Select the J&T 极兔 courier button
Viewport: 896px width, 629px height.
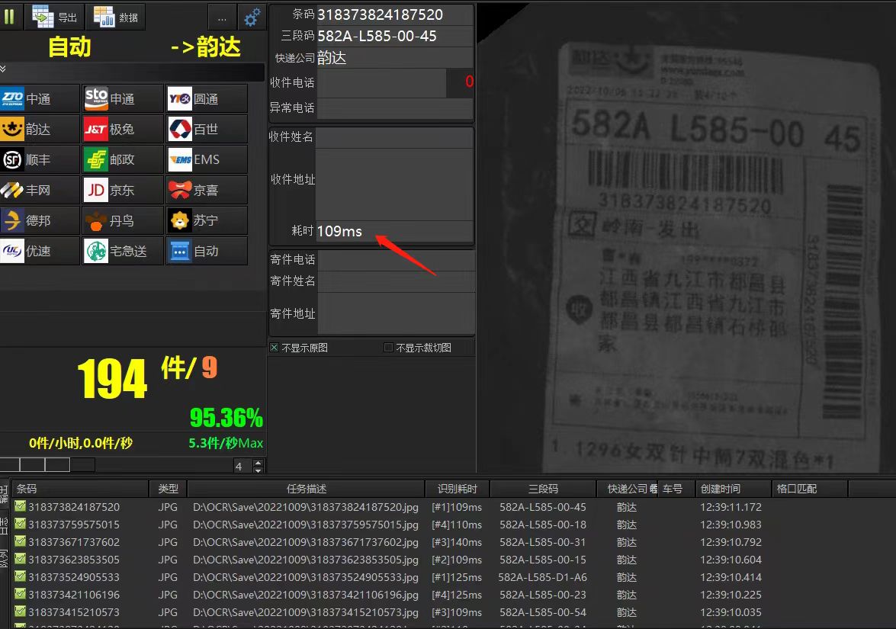[x=123, y=129]
